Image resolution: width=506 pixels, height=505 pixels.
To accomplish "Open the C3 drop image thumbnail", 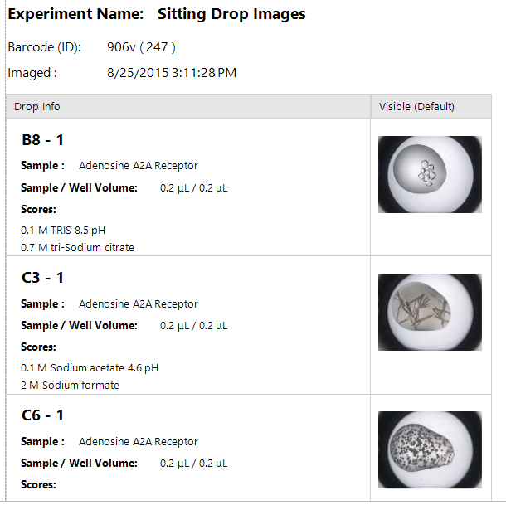I will pos(430,312).
